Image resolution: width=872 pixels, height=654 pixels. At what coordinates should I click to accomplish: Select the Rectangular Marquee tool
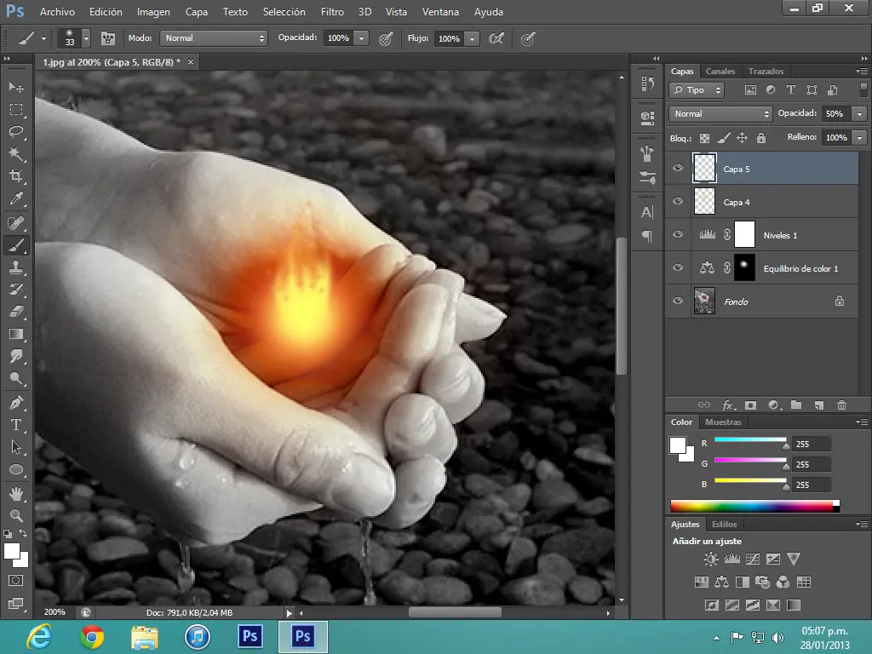16,110
